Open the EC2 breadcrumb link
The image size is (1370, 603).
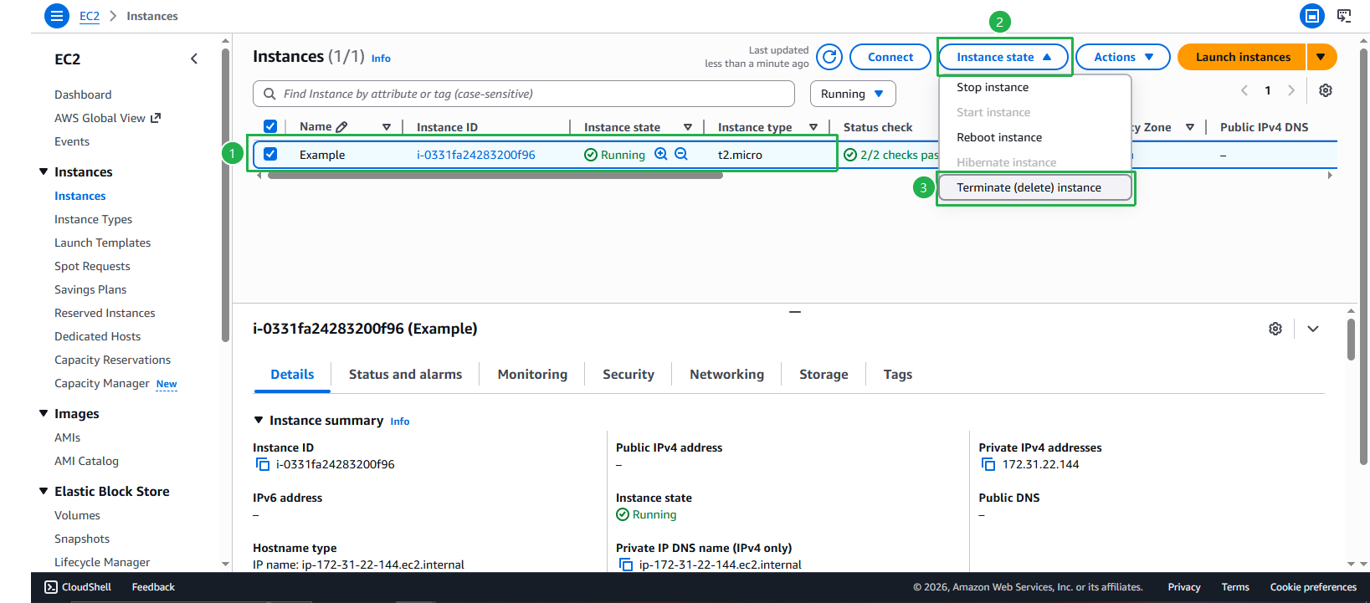[x=90, y=16]
